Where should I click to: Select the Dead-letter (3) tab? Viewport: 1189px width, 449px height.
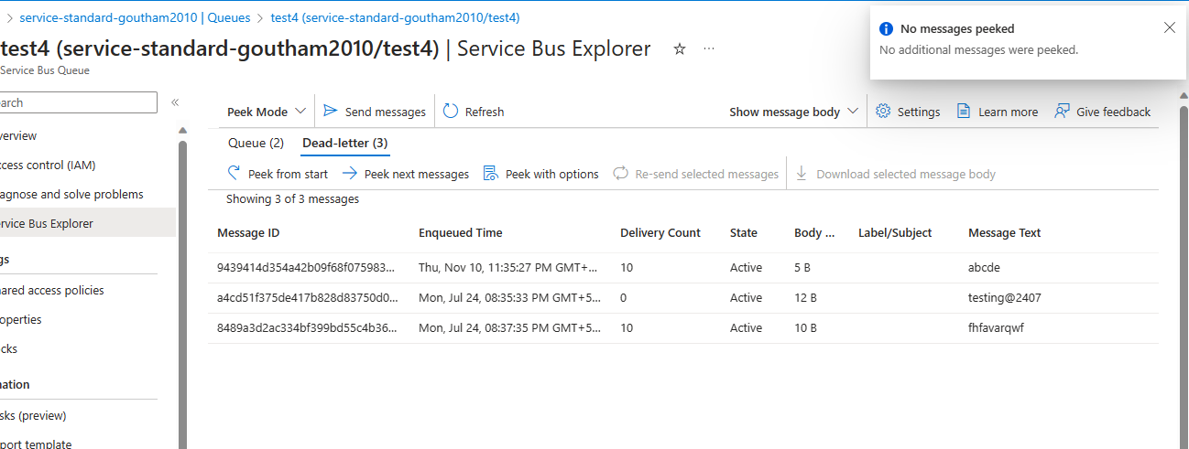coord(345,143)
